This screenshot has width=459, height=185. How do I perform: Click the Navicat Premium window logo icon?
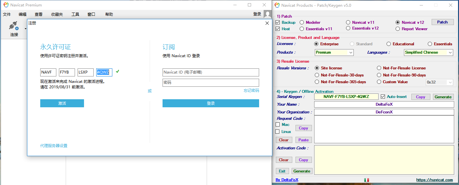click(x=6, y=5)
